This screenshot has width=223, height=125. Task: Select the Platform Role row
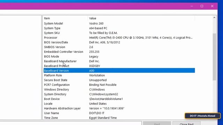coord(119,75)
